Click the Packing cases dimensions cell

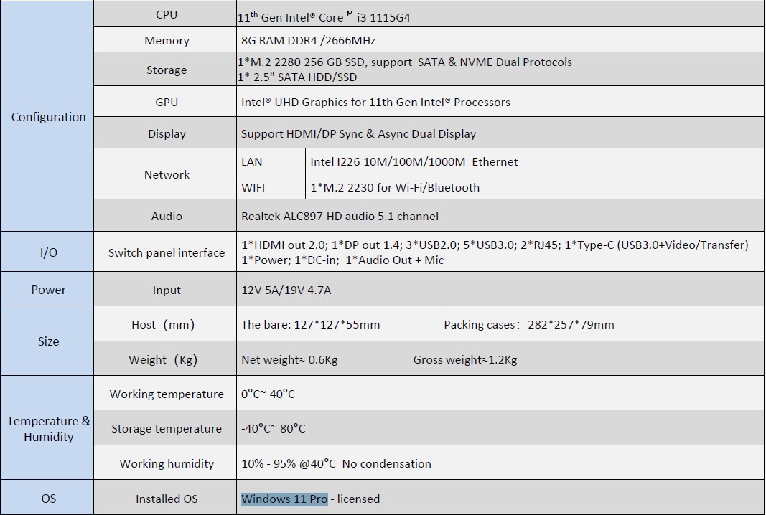click(x=602, y=324)
